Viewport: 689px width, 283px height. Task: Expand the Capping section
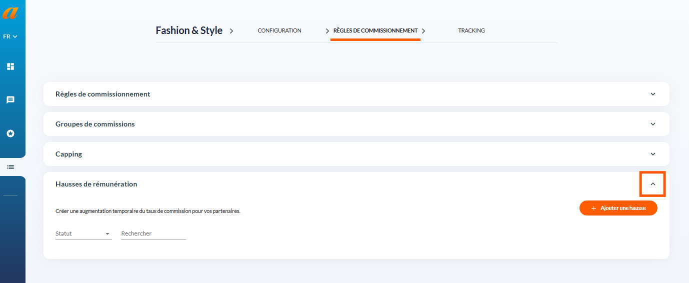pyautogui.click(x=652, y=154)
